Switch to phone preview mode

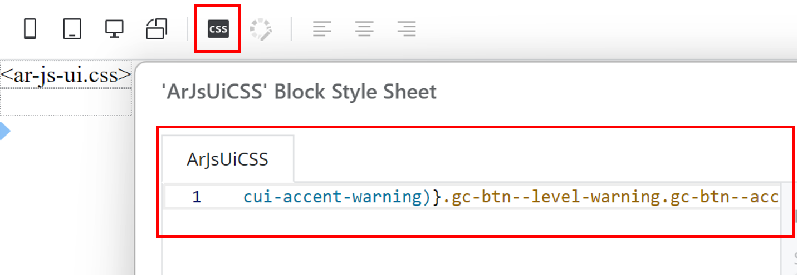[x=30, y=29]
